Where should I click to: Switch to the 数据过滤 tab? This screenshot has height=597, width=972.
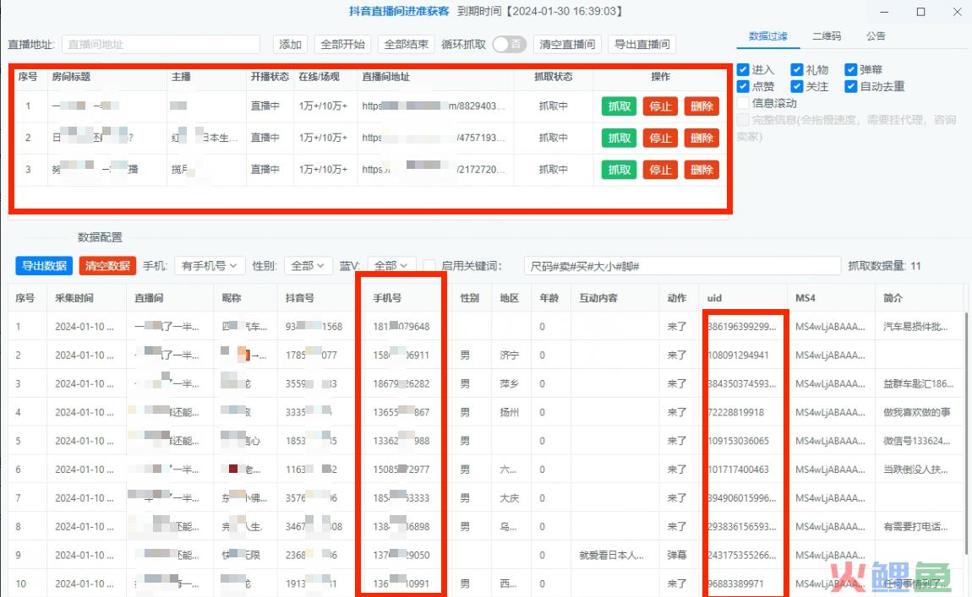pyautogui.click(x=768, y=36)
